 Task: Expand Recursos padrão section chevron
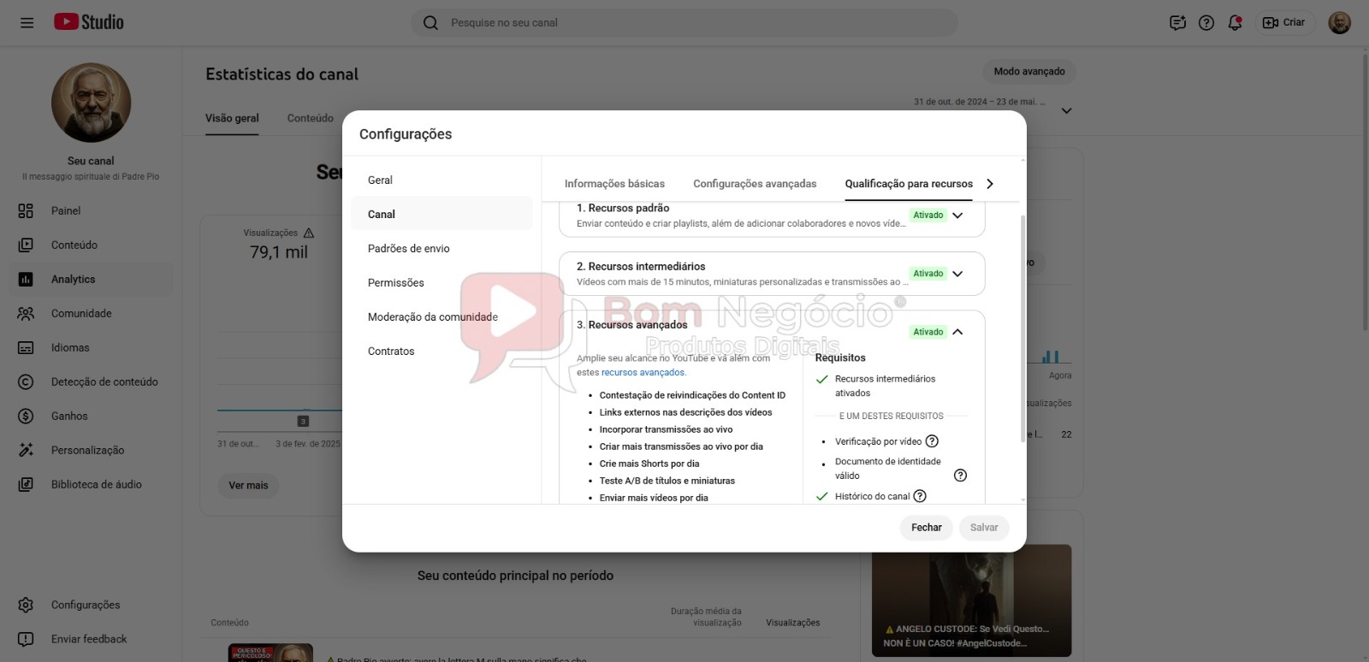957,216
